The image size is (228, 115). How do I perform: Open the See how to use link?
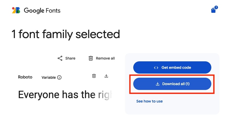tap(149, 101)
